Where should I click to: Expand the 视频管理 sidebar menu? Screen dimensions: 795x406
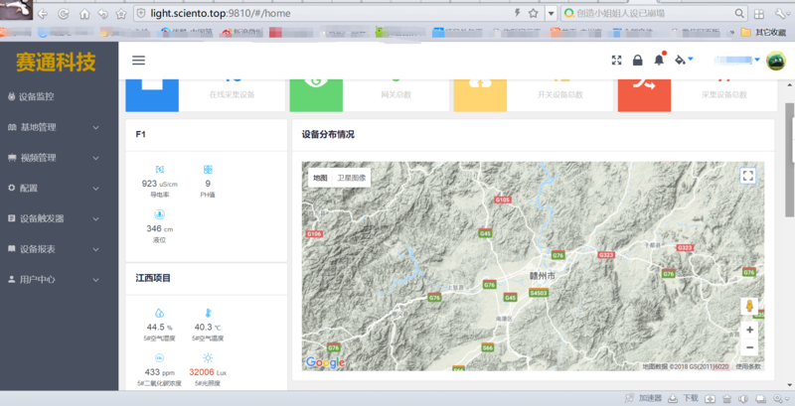(59, 158)
